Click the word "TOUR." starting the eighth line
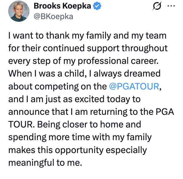Viewport: 183px width, 179px height. [x=21, y=125]
